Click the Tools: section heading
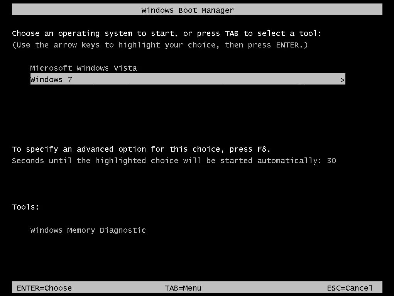 (25, 207)
